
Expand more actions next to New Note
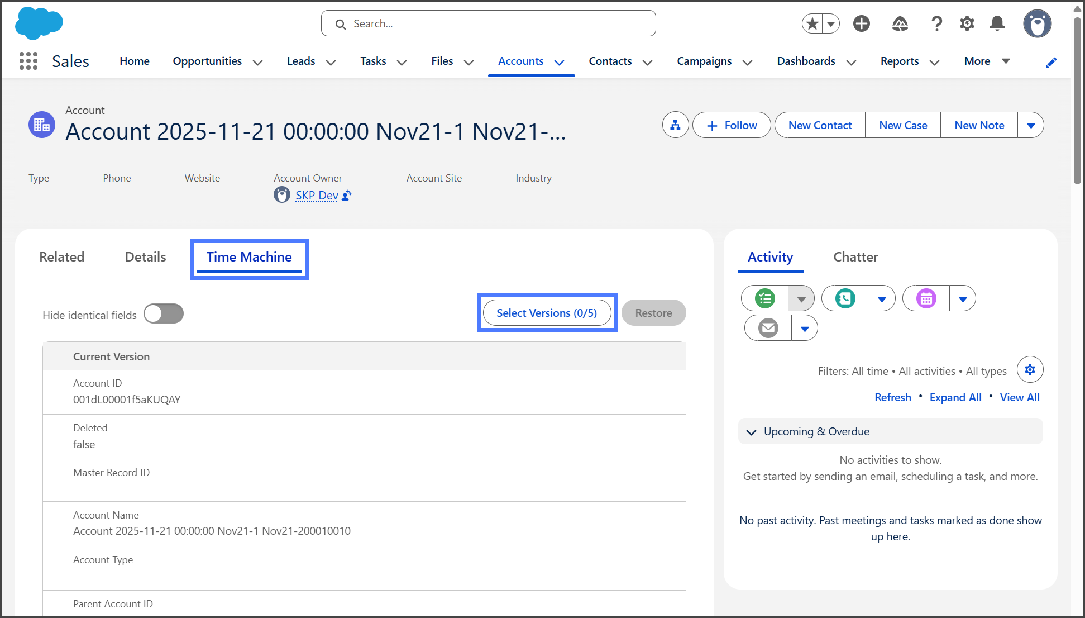coord(1031,125)
